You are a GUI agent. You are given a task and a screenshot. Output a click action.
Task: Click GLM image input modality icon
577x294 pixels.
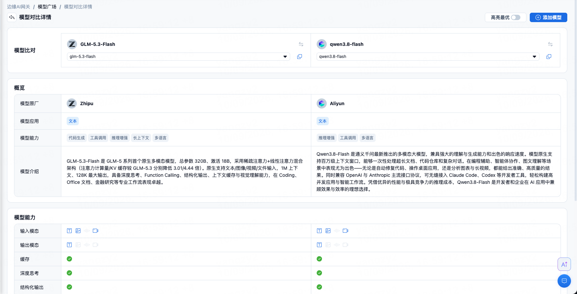(78, 231)
